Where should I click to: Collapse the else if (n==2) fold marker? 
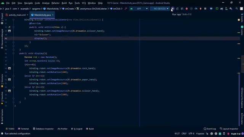click(x=14, y=87)
